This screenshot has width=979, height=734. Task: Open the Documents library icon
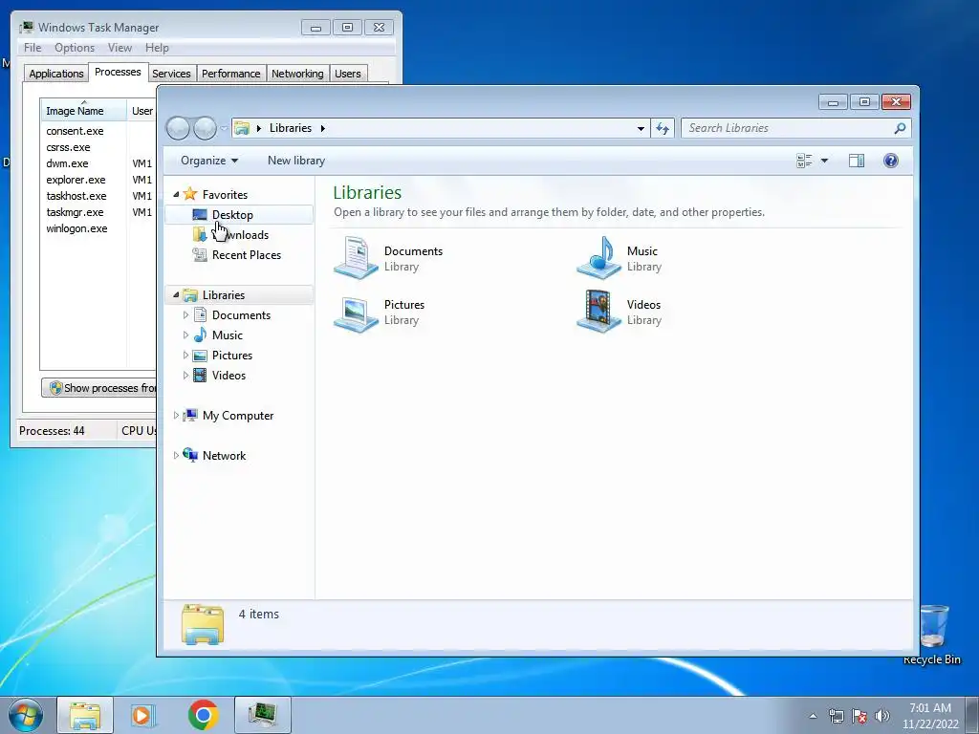pos(356,258)
